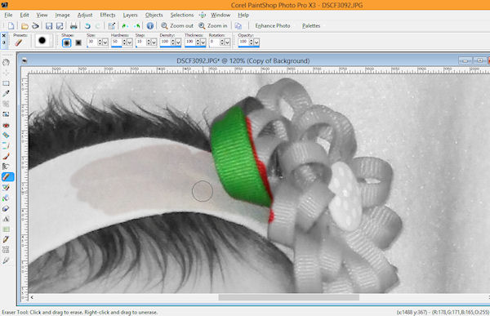This screenshot has height=316, width=490.
Task: Create a new image file
Action: tap(11, 26)
